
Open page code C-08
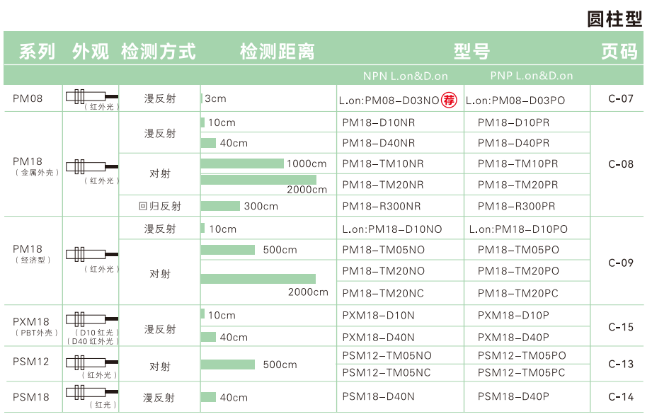coord(621,164)
